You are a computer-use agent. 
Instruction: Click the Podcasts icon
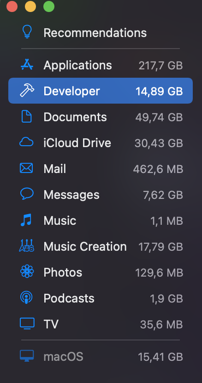[27, 297]
